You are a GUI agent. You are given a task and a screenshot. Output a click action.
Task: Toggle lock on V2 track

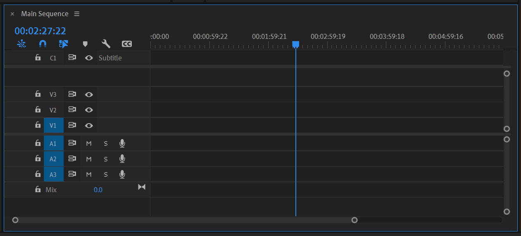(38, 110)
